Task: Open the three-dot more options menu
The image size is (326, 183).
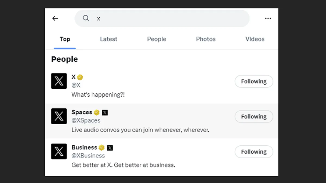Action: tap(268, 18)
